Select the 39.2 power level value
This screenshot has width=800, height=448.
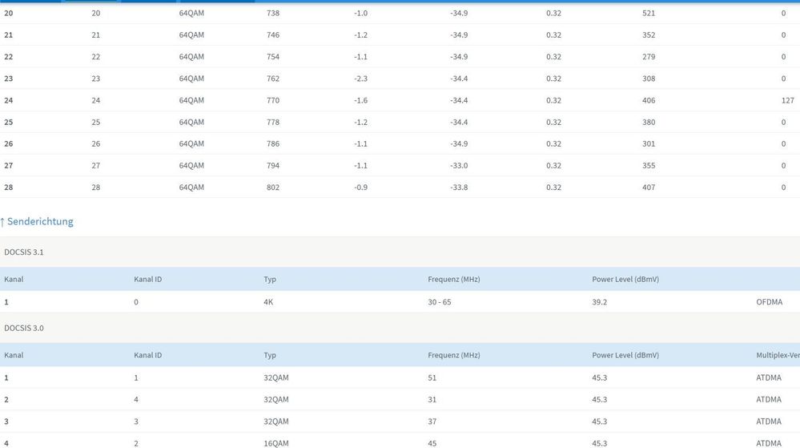(x=600, y=302)
